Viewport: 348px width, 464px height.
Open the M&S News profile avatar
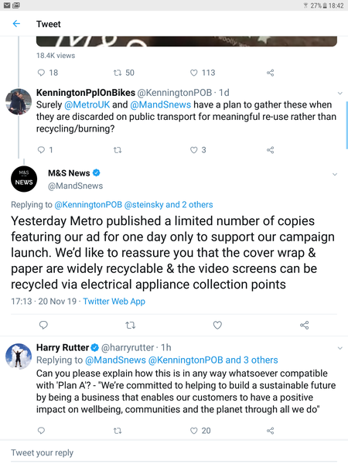(x=24, y=179)
